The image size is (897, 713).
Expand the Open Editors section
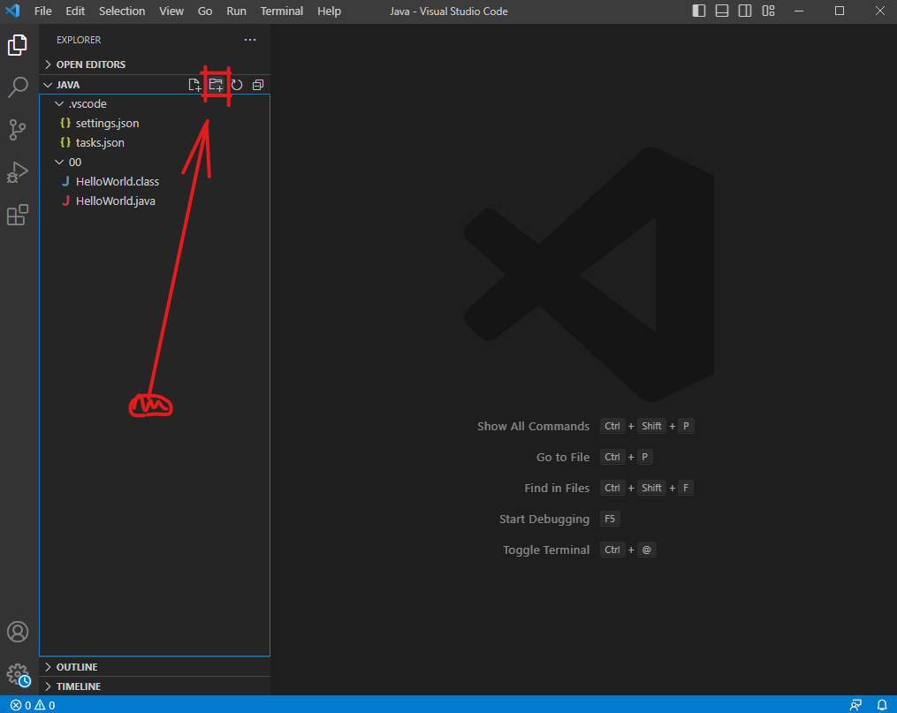click(90, 64)
